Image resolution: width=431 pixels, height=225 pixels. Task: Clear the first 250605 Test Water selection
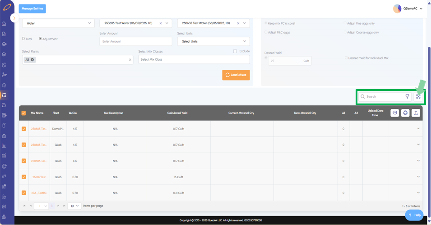click(x=161, y=23)
